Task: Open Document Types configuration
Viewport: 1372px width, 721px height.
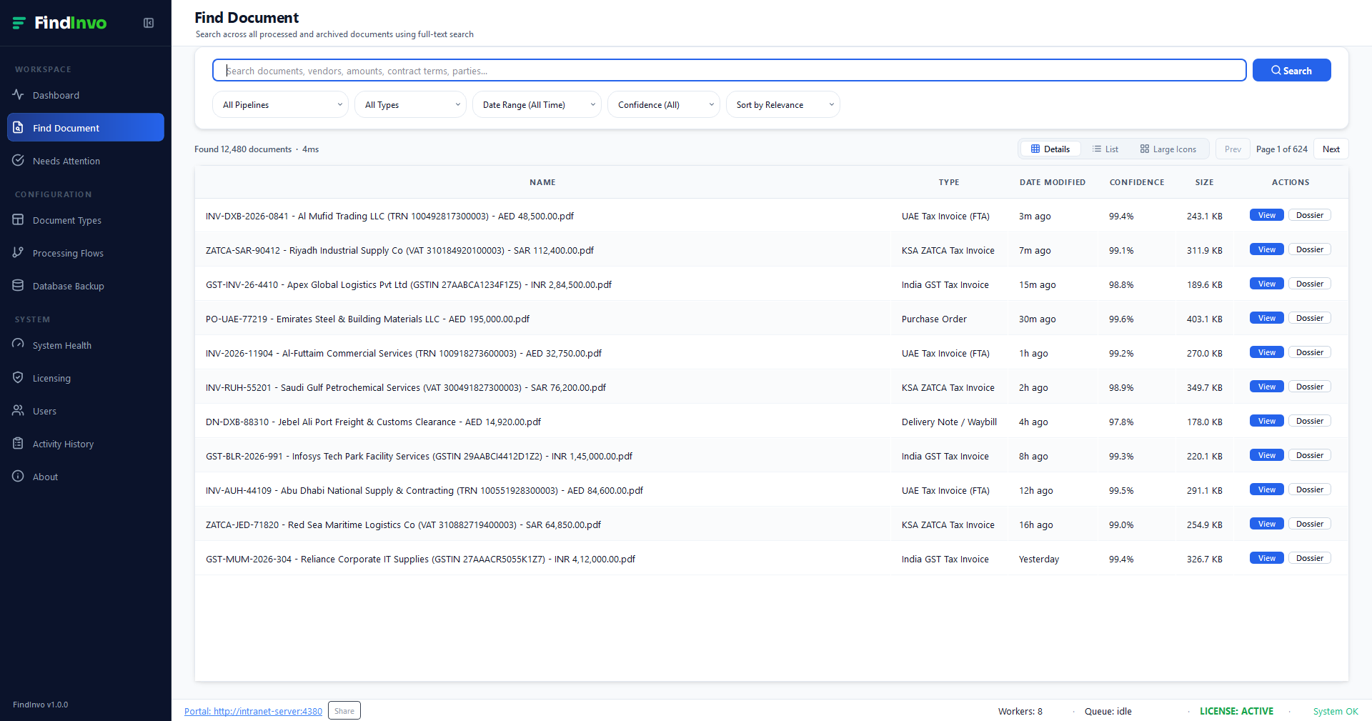Action: tap(86, 220)
